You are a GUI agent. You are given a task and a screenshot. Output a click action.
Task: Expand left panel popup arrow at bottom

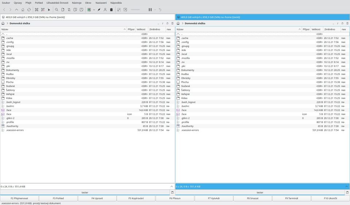172,186
